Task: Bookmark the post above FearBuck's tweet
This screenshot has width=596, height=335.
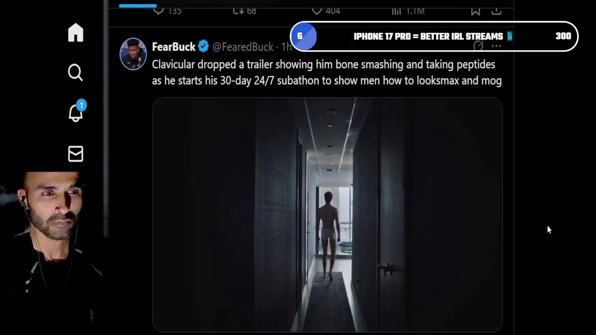Action: (x=475, y=11)
